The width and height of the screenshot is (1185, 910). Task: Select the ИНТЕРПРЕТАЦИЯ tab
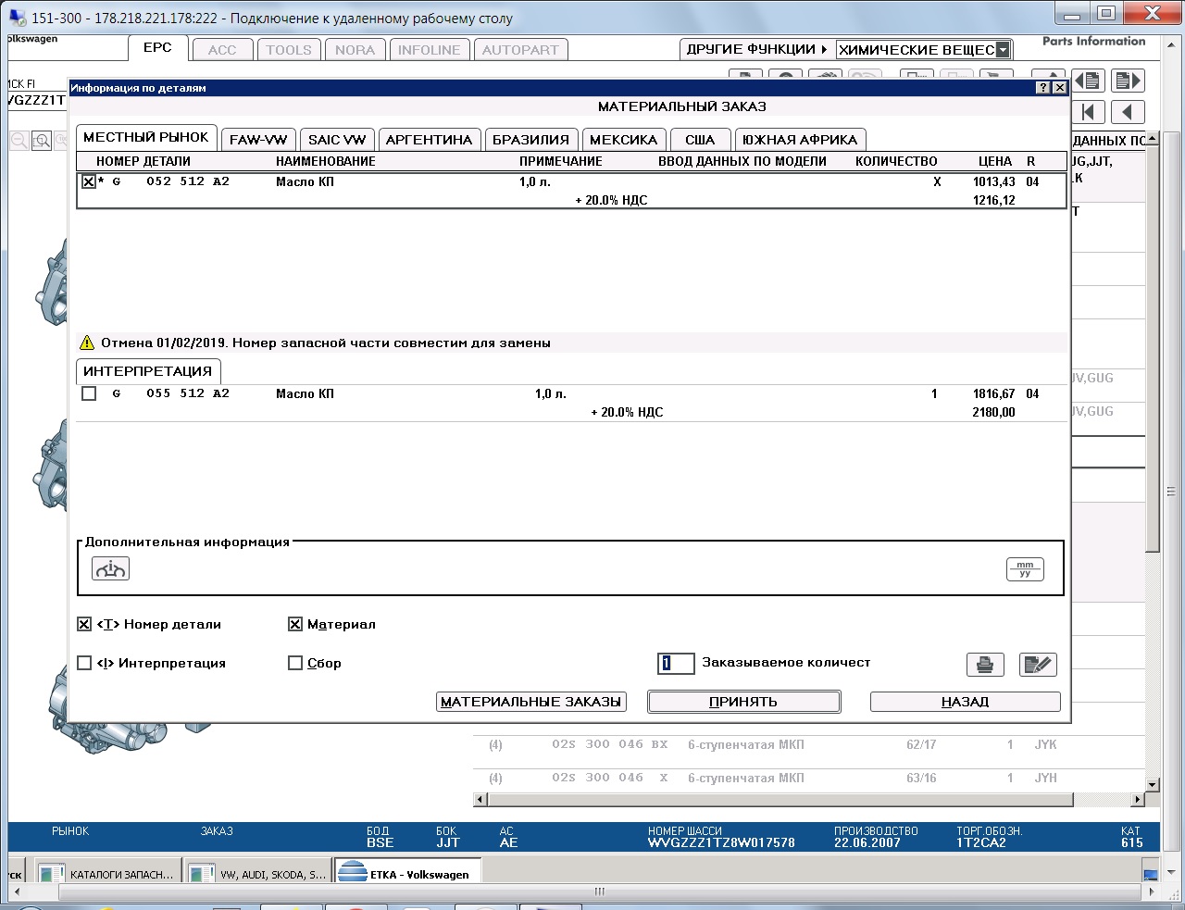coord(148,371)
